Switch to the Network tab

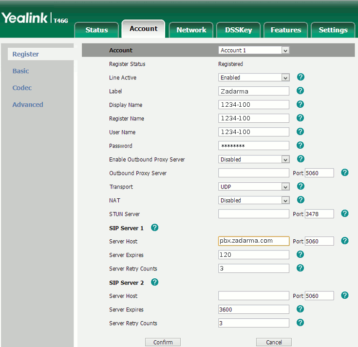tap(191, 30)
